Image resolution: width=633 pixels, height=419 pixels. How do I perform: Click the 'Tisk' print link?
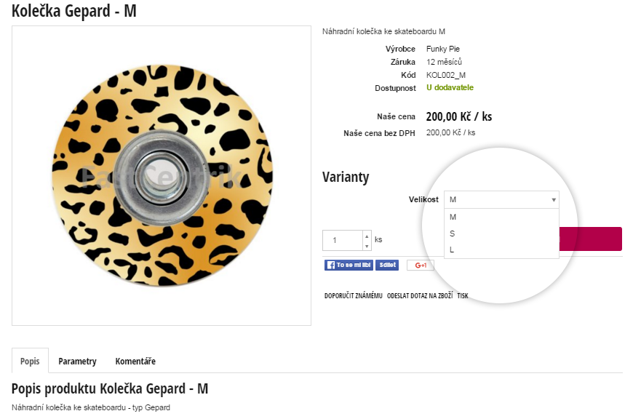click(463, 296)
